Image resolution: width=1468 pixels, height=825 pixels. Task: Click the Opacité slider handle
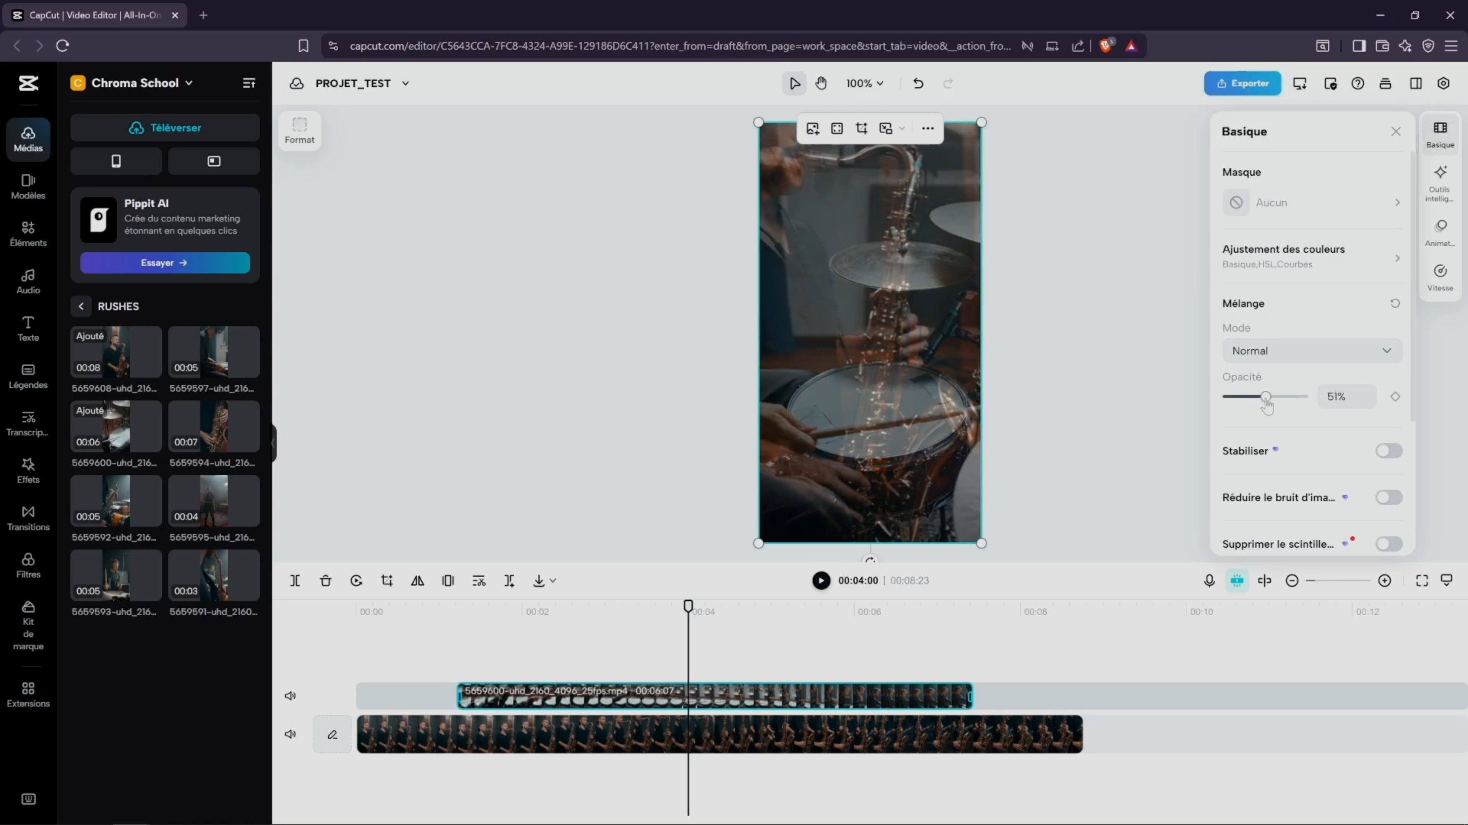point(1266,396)
